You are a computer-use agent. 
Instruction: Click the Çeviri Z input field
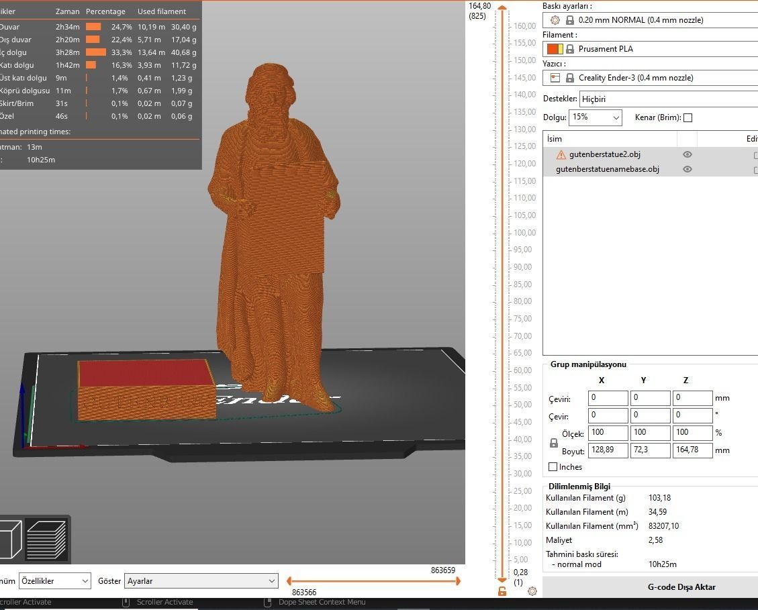692,398
